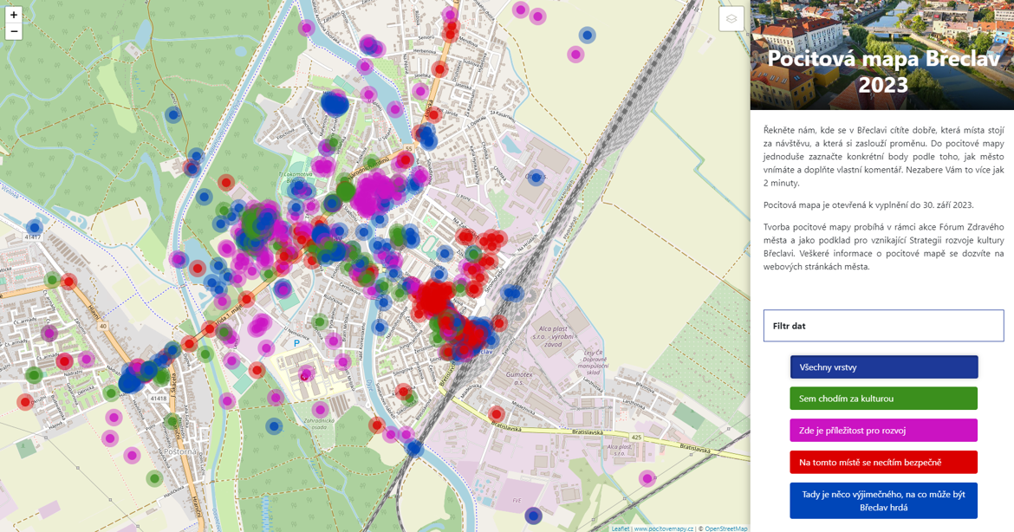Click the magenta "Zde je příležitost pro rozvoj" color button
Image resolution: width=1014 pixels, height=532 pixels.
coord(881,430)
